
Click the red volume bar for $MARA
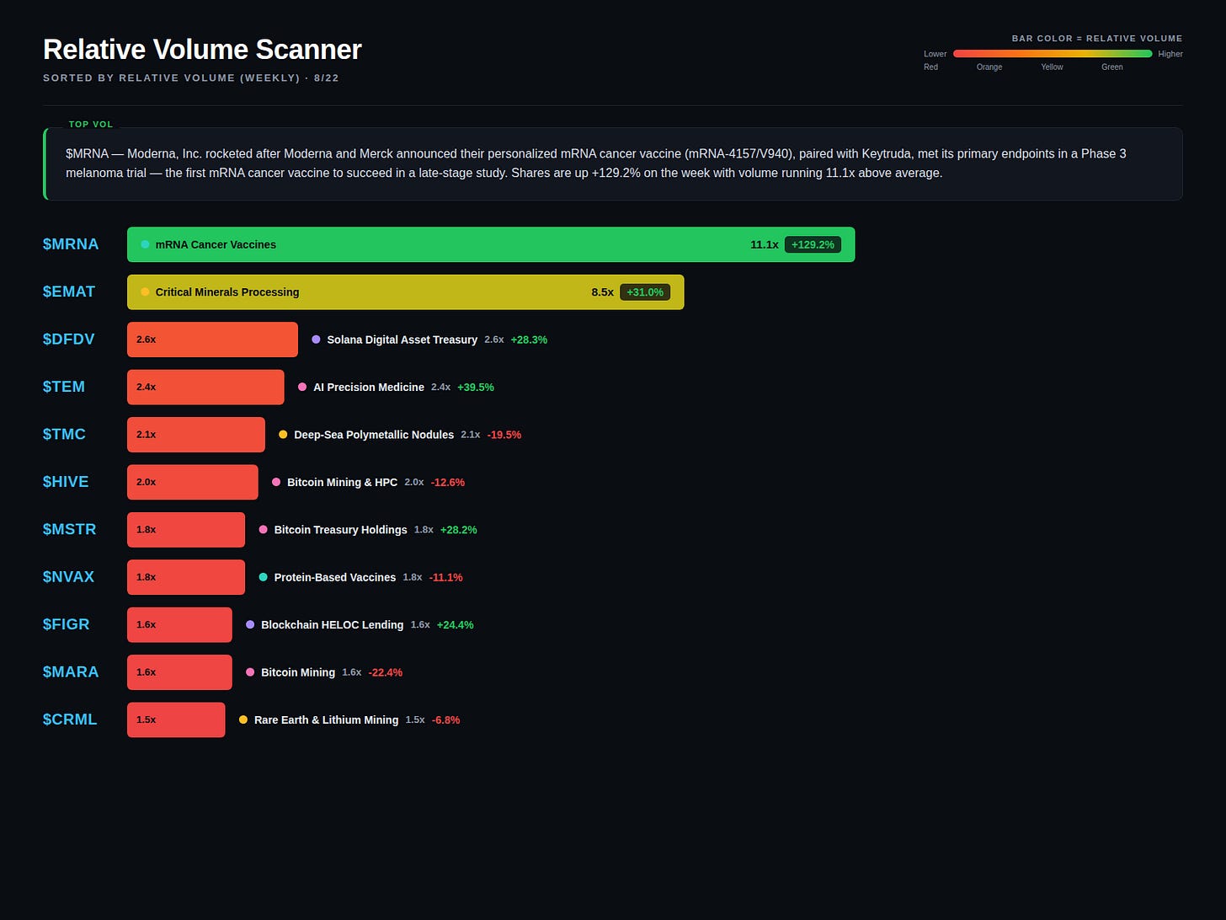pos(179,672)
